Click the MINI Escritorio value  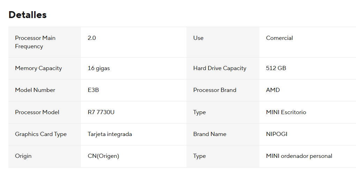286,112
